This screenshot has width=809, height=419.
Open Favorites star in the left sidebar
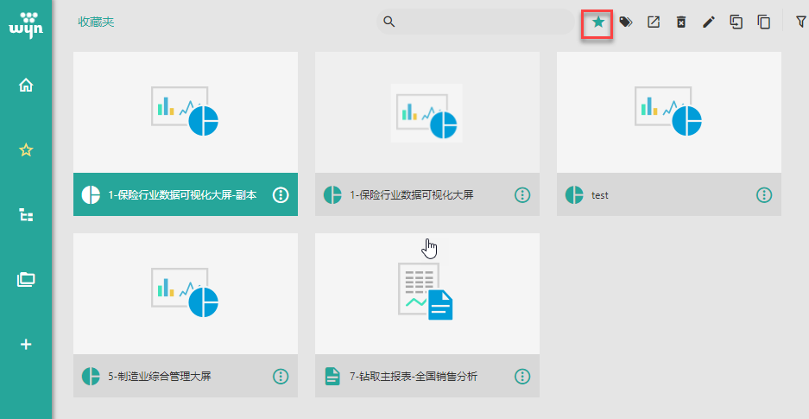tap(26, 150)
